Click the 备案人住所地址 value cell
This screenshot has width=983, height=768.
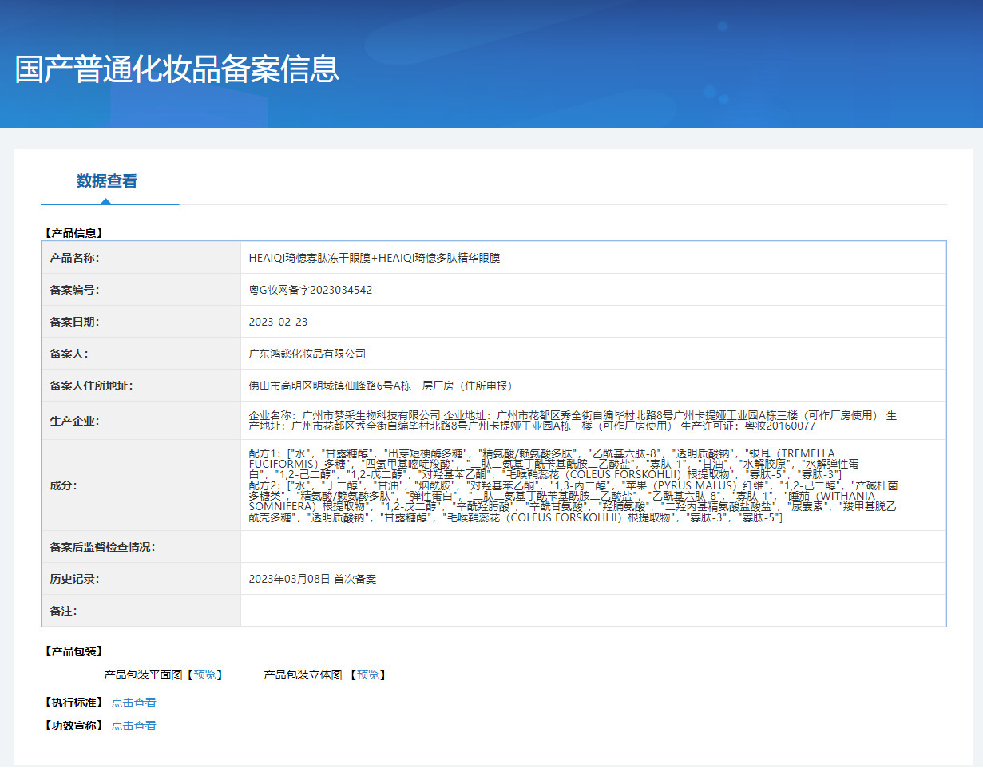click(593, 386)
